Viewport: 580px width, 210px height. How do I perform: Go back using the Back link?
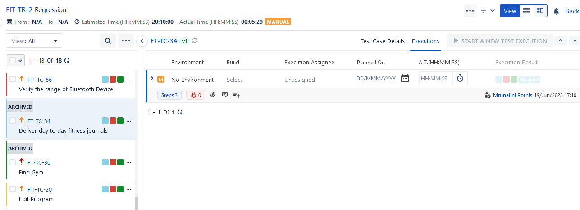pos(572,11)
